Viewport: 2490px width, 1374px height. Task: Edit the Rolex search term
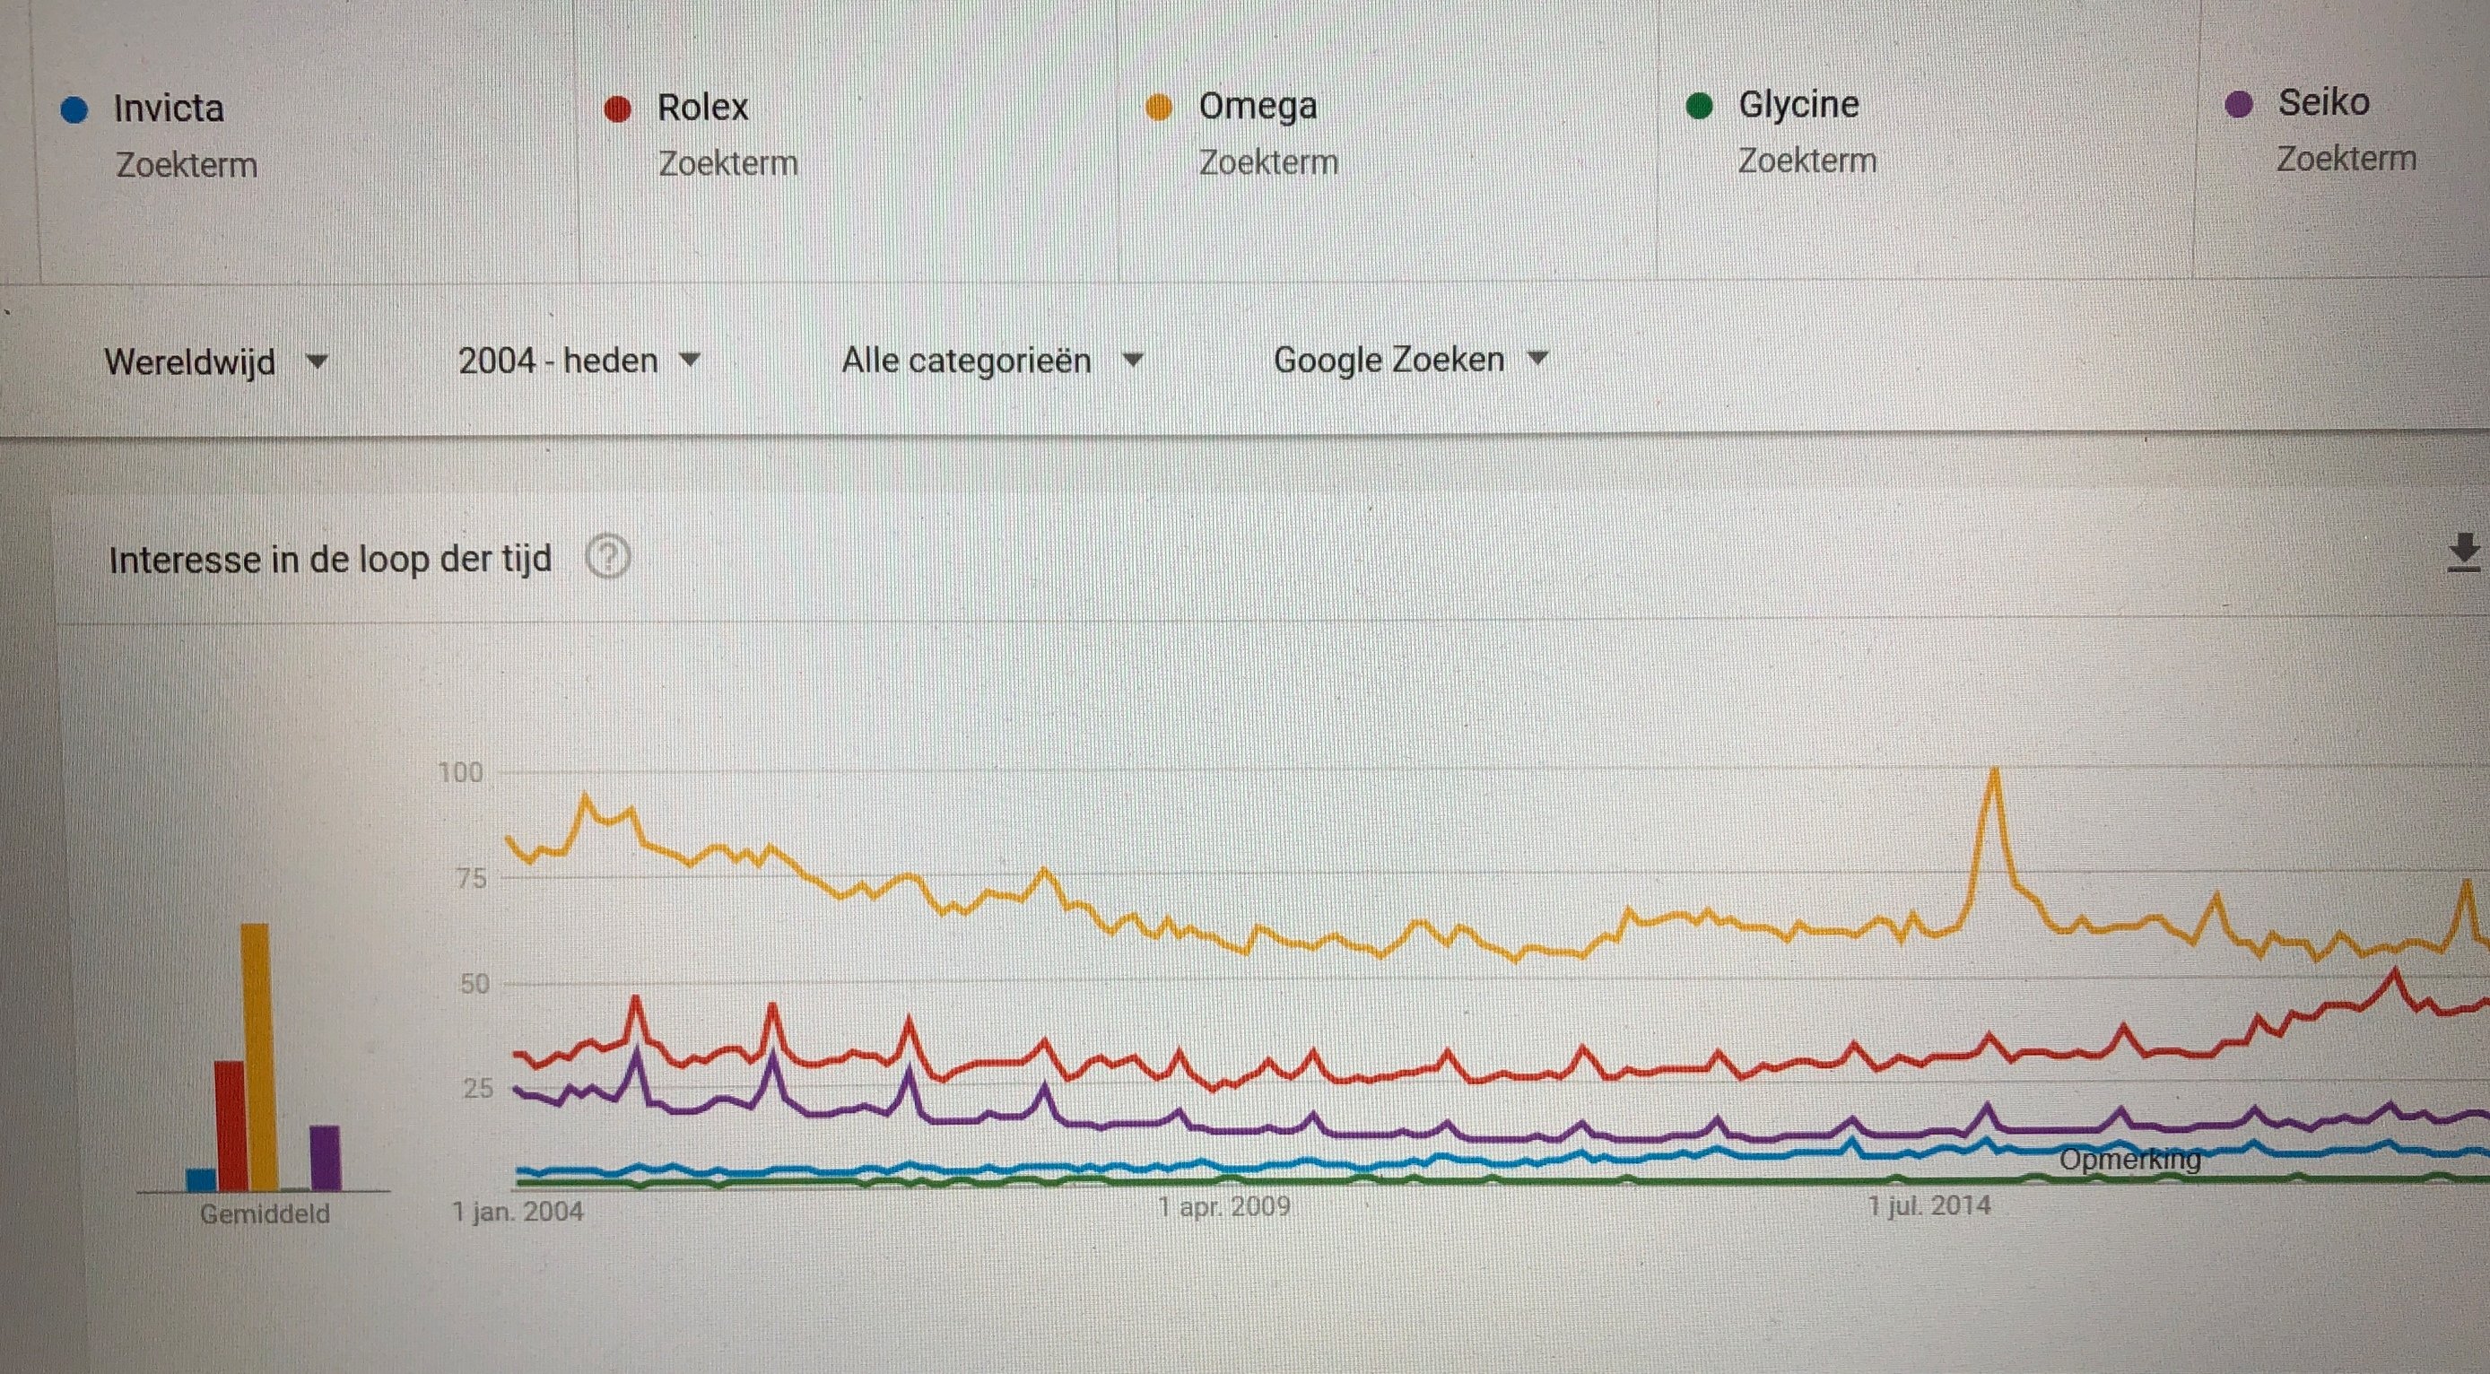point(702,108)
